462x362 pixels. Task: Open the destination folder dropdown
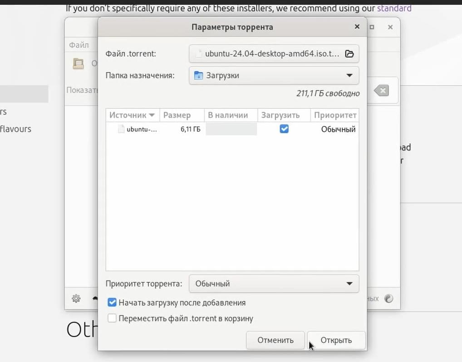[274, 76]
